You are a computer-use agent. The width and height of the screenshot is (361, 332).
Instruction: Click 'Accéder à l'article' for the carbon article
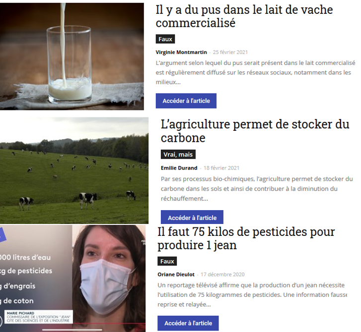point(192,218)
